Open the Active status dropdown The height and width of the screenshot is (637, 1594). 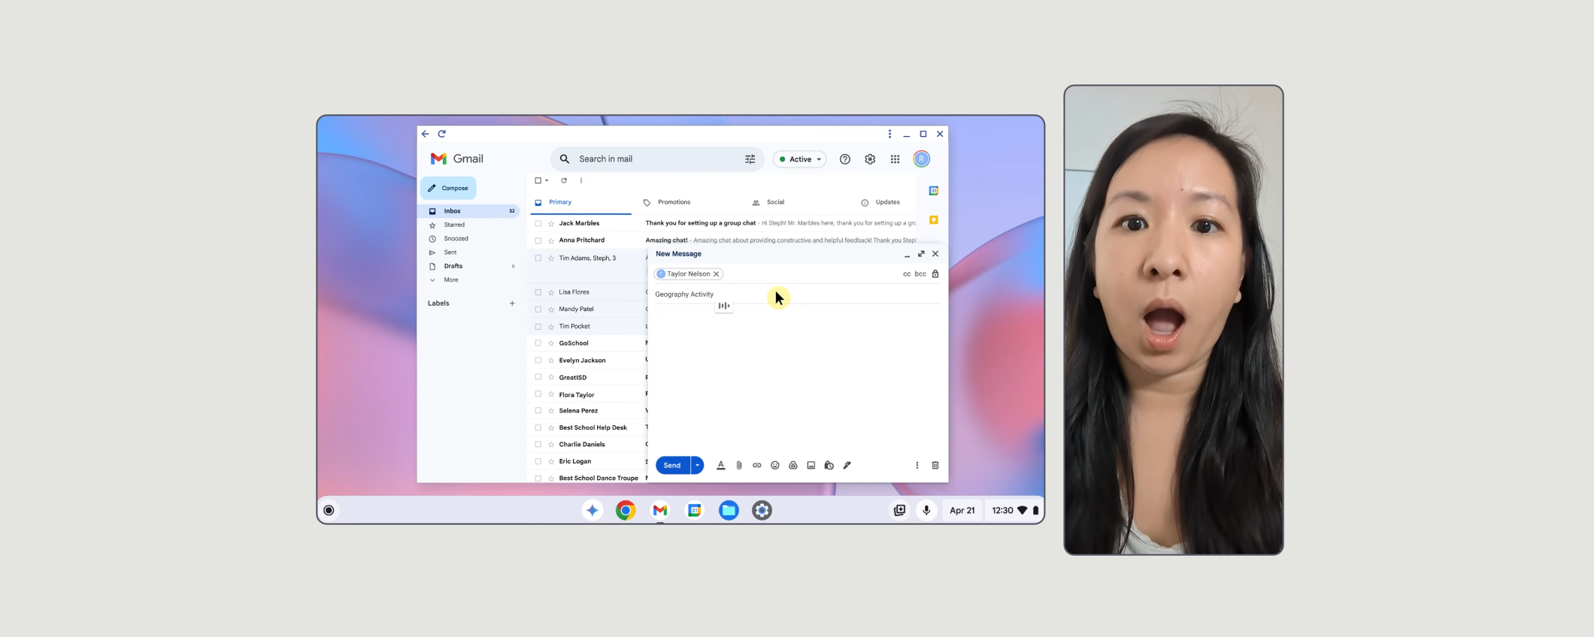point(800,159)
